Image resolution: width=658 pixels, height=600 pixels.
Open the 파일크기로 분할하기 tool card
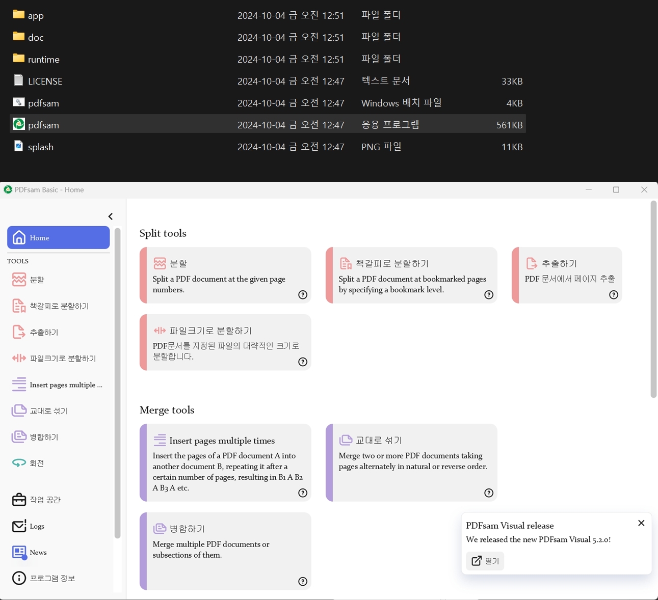pyautogui.click(x=225, y=342)
